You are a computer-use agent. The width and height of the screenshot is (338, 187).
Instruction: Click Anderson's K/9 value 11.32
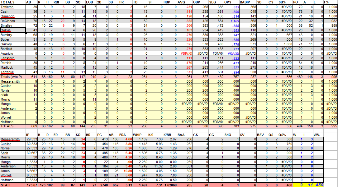click(155, 166)
